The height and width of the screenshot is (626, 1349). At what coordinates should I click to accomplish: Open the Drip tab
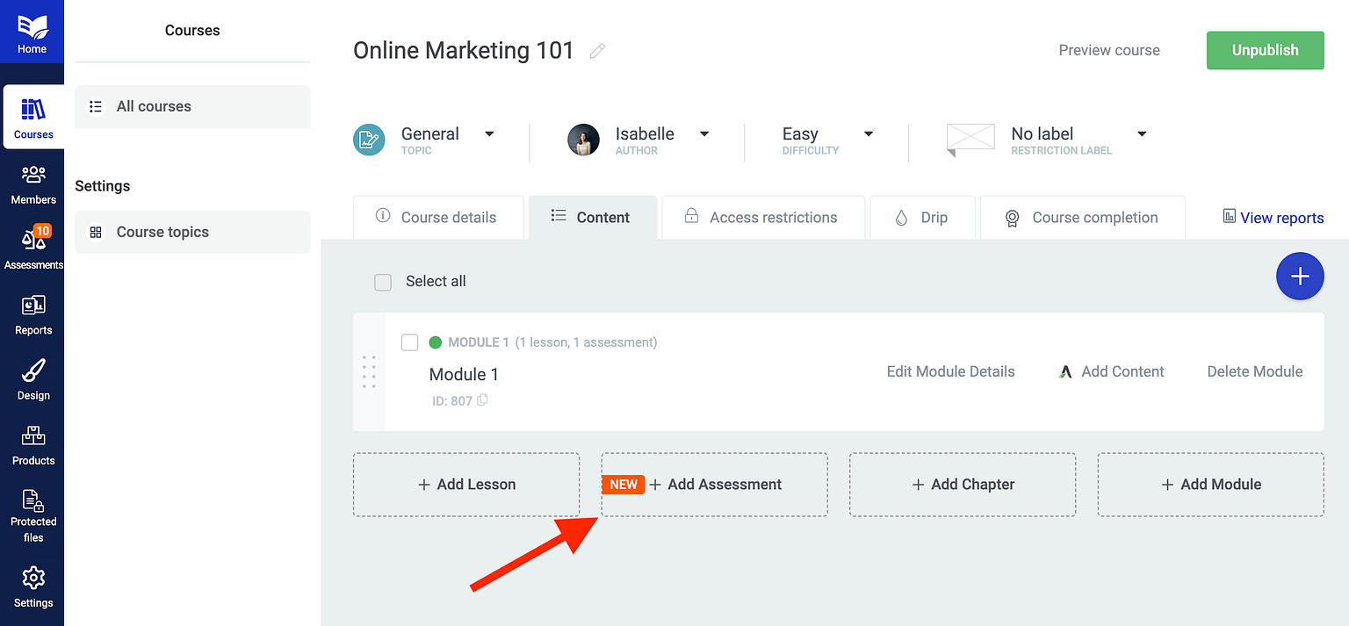[x=922, y=217]
